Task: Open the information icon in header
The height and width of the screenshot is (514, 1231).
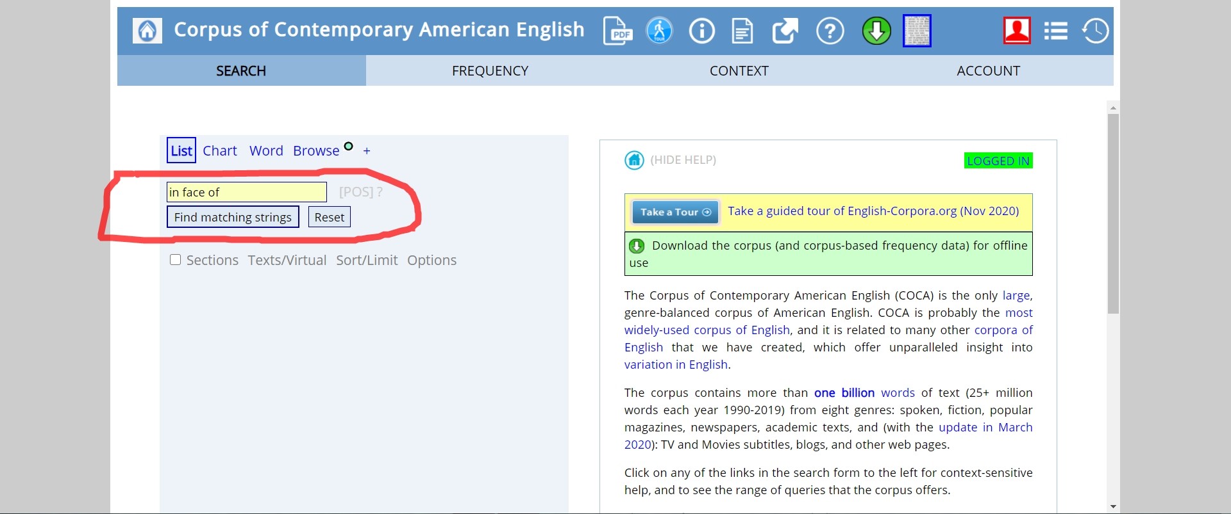Action: click(701, 31)
